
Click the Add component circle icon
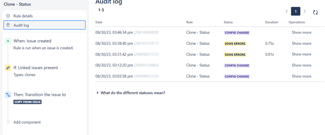click(x=8, y=122)
